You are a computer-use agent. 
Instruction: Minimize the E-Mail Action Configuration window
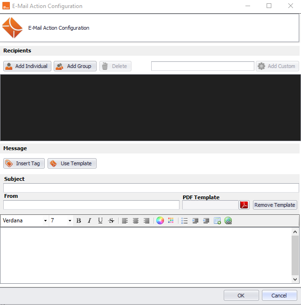(x=248, y=6)
